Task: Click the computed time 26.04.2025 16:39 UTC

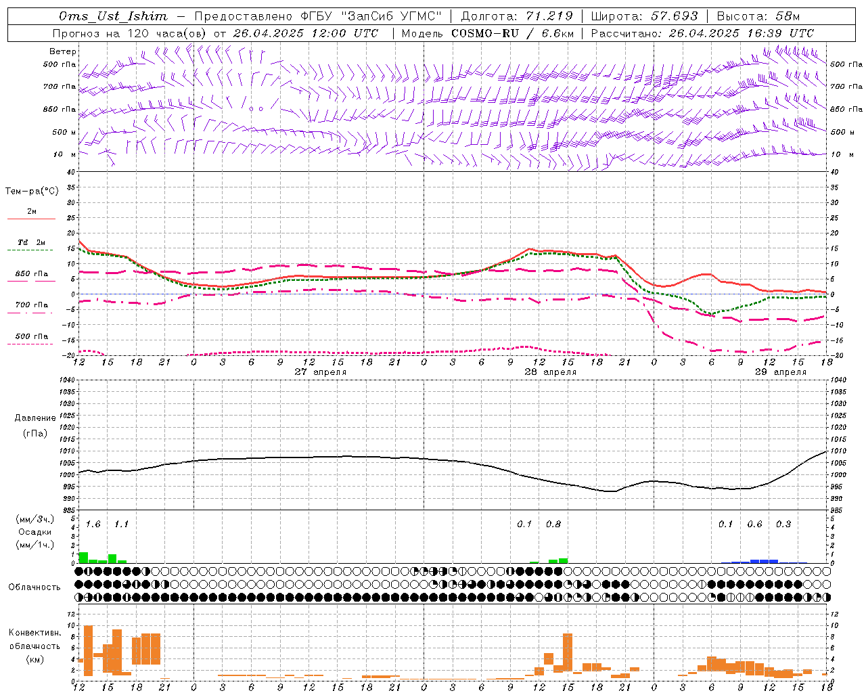Action: [741, 33]
